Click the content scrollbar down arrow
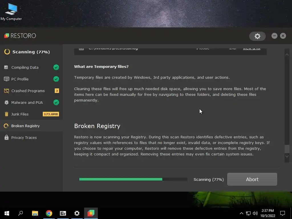 [287, 156]
